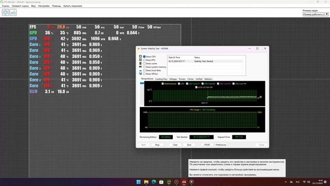Toggle CPU Core #2 graph checkbox

[203, 84]
